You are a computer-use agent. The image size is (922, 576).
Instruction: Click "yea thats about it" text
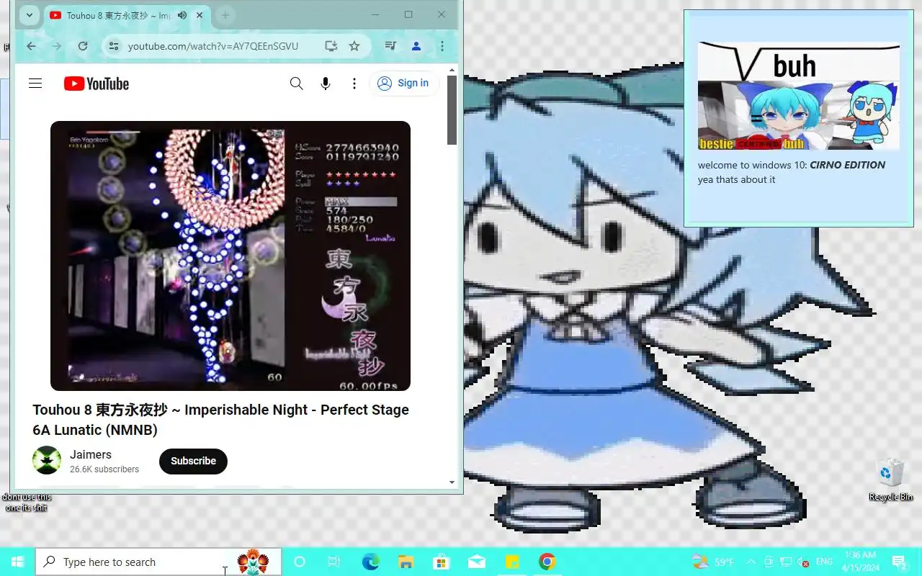pyautogui.click(x=736, y=180)
